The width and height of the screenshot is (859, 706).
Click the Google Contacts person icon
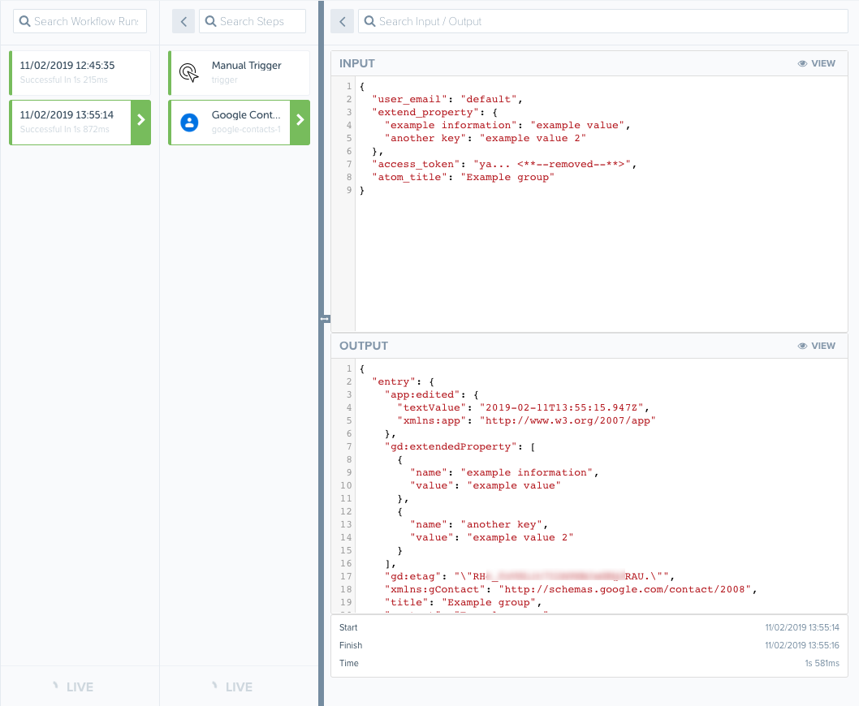pyautogui.click(x=188, y=122)
